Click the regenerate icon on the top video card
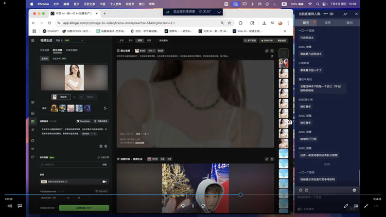Screen dimensions: 386x217 tap(272, 51)
